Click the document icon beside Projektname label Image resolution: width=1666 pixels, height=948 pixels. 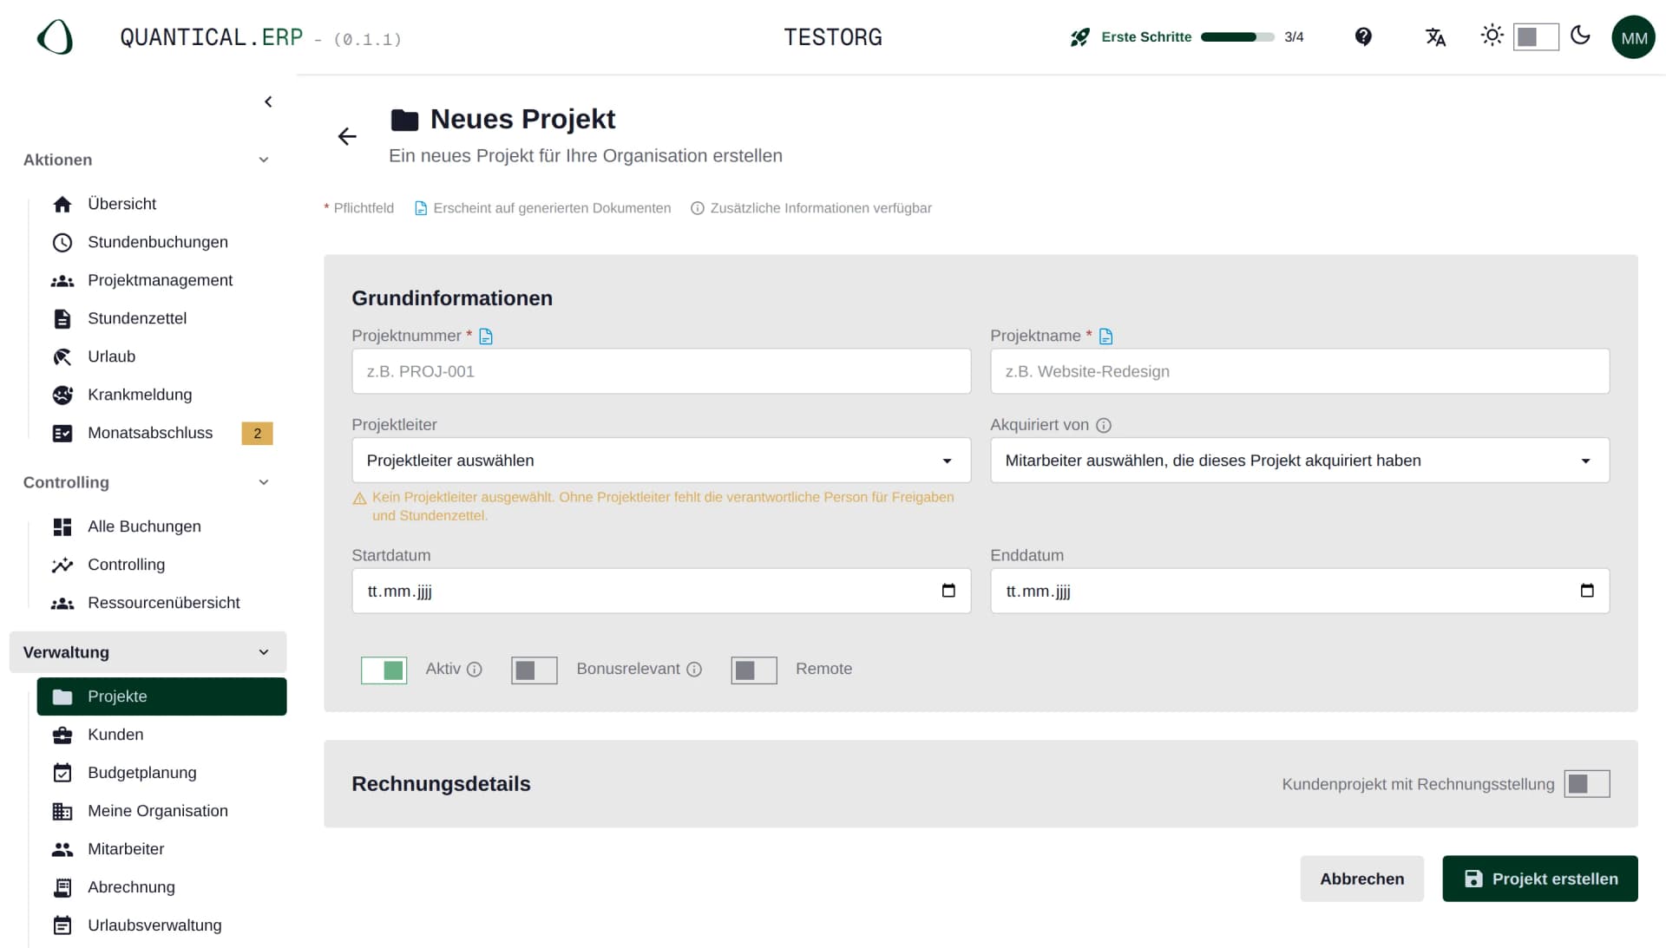coord(1105,336)
